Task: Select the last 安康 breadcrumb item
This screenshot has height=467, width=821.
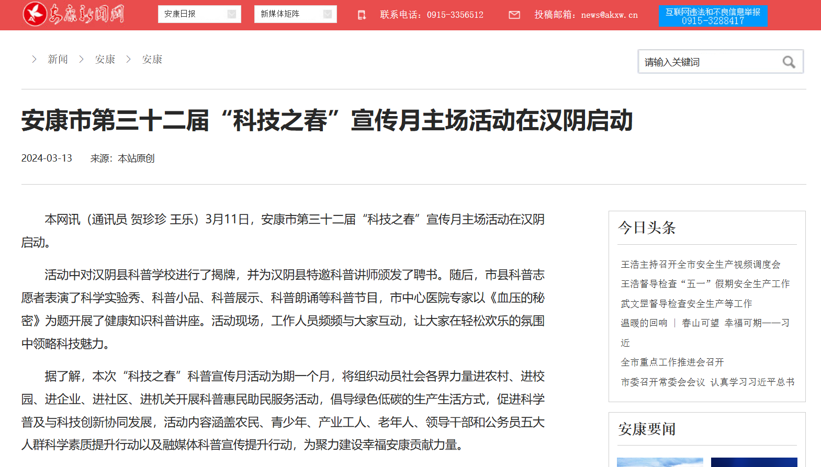Action: [x=152, y=59]
